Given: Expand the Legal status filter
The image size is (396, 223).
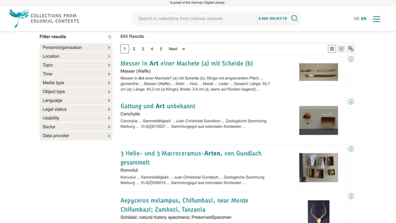Looking at the screenshot, I should click(x=76, y=109).
